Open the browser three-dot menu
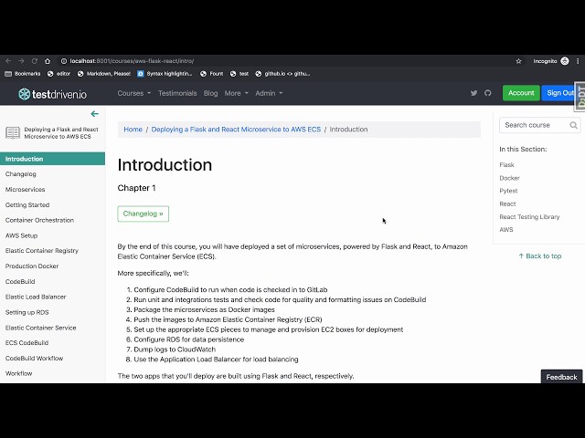The image size is (585, 438). coord(578,61)
